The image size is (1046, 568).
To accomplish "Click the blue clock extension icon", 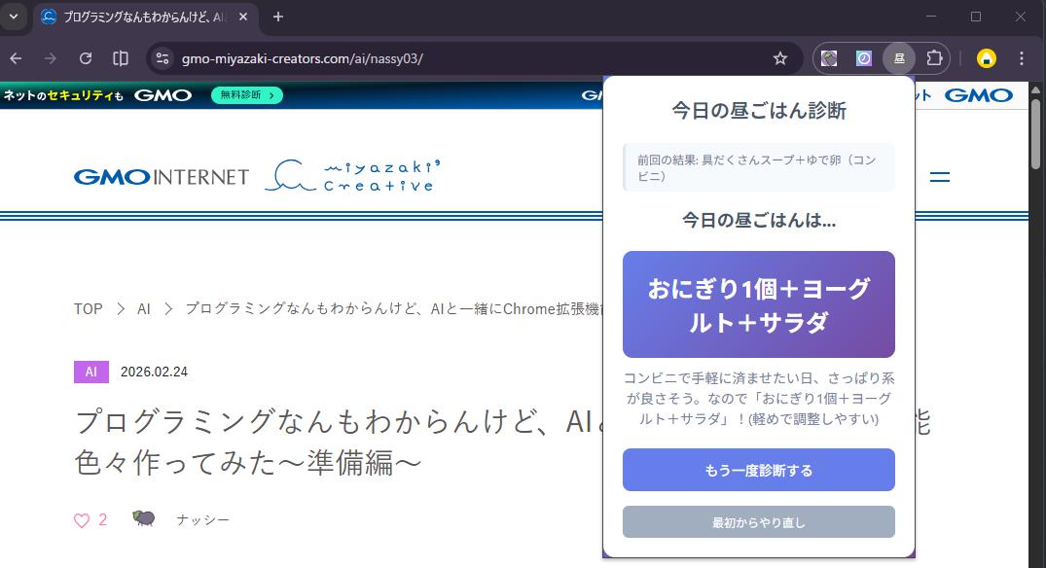I will coord(864,58).
